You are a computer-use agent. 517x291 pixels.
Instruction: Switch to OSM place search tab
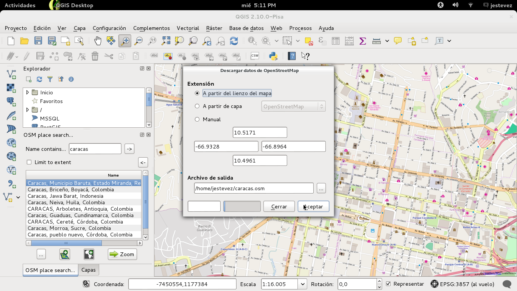[x=50, y=270]
